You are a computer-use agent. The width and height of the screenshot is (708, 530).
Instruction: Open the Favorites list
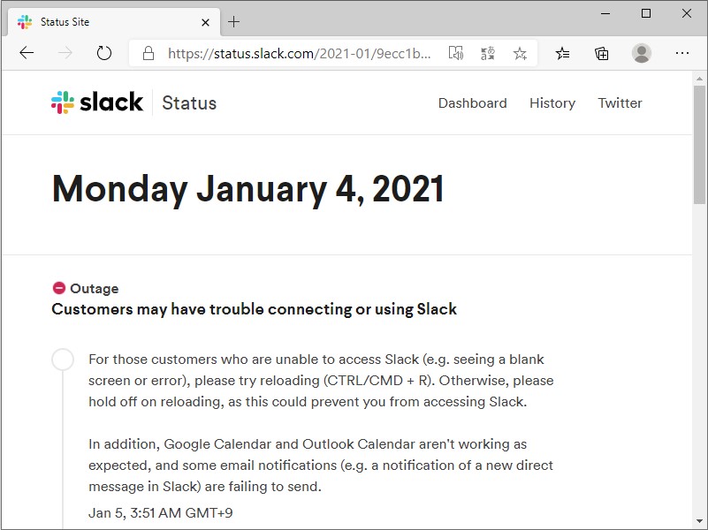[x=562, y=53]
